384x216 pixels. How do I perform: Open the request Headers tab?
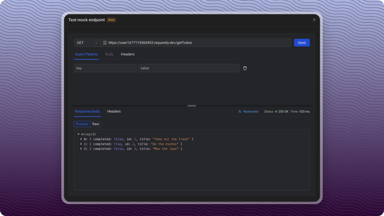pos(127,54)
